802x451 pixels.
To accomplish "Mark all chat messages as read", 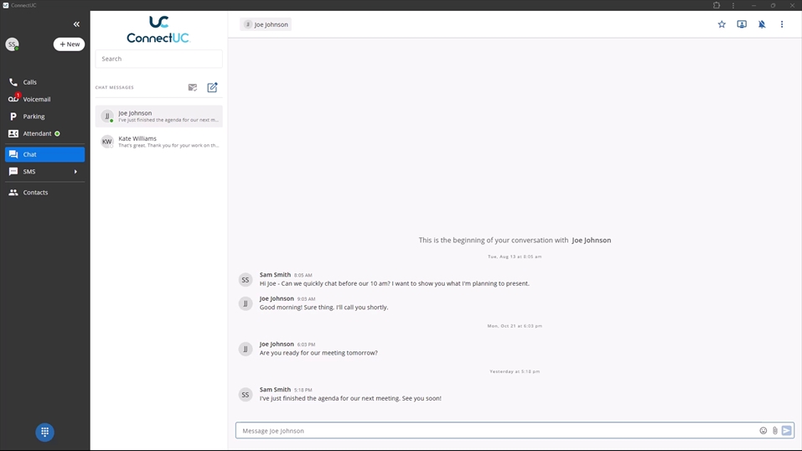I will point(193,87).
